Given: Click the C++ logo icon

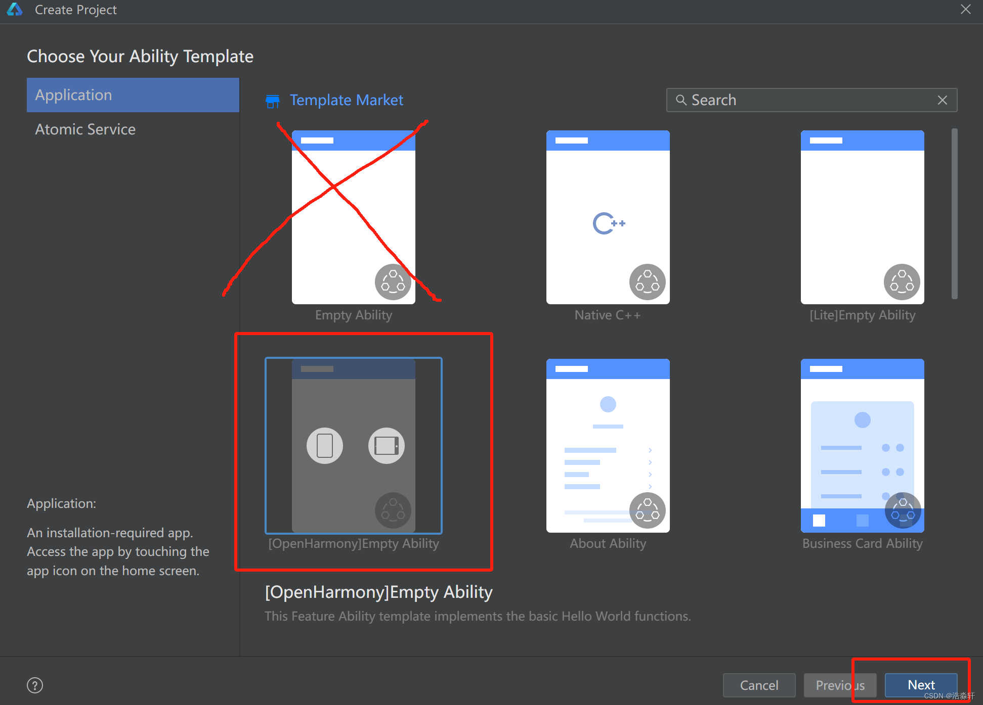Looking at the screenshot, I should click(609, 223).
